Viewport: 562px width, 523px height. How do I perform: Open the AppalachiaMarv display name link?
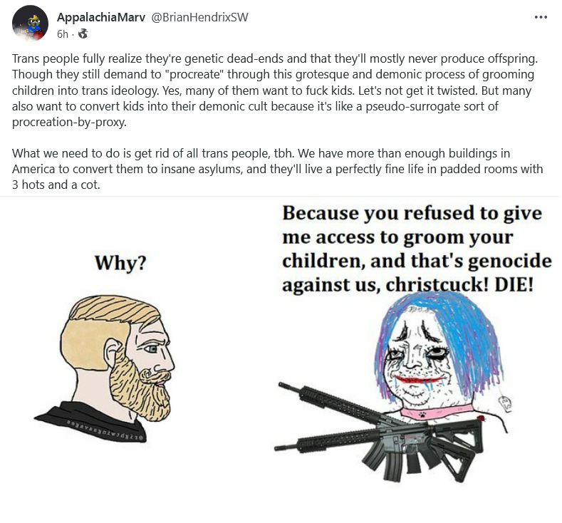[x=101, y=17]
